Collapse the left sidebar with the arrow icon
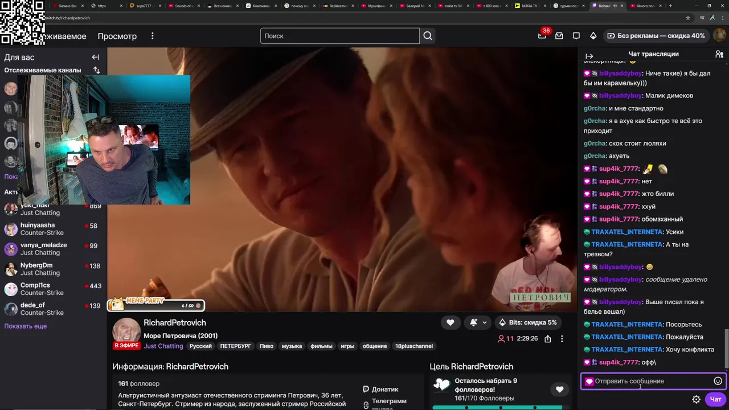The width and height of the screenshot is (729, 410). coord(96,57)
